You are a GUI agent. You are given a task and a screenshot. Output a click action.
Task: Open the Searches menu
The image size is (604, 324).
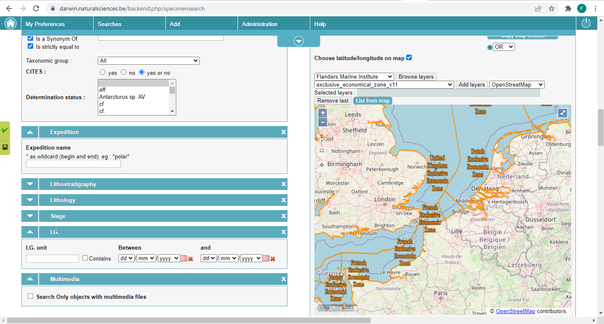coord(110,24)
